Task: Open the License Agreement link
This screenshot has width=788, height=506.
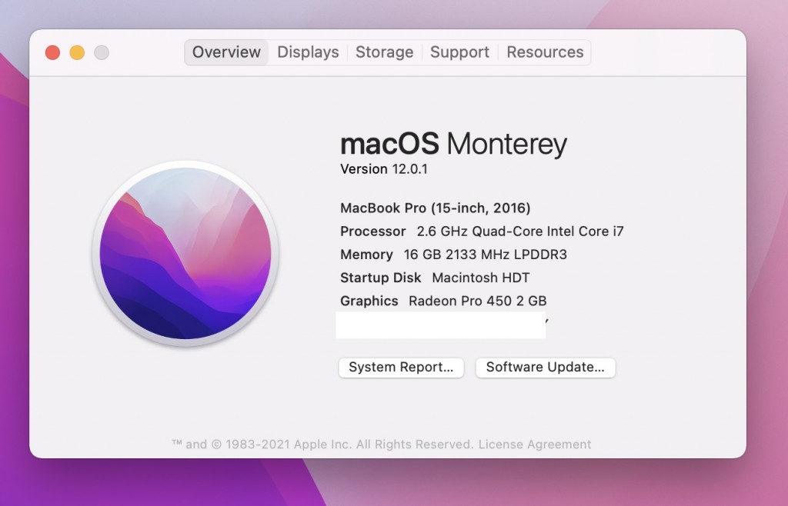Action: [534, 444]
